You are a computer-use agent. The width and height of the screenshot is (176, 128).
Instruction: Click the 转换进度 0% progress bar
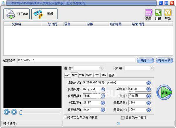pyautogui.click(x=118, y=124)
